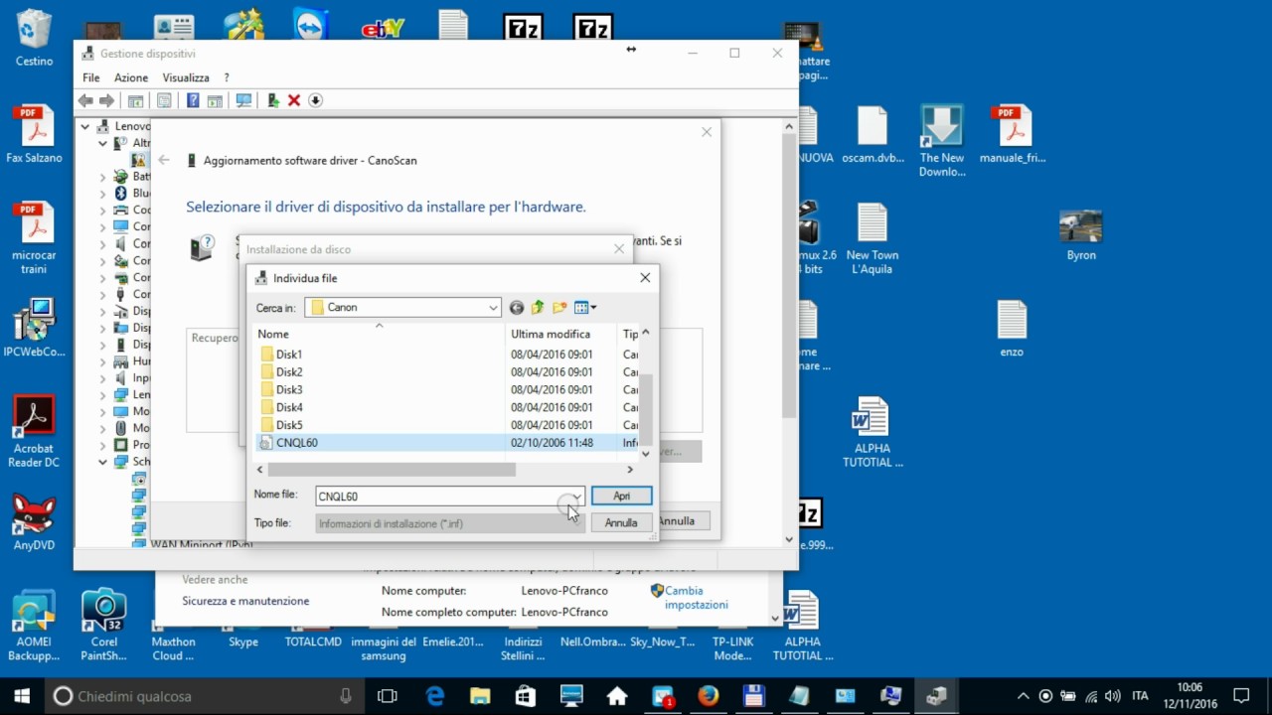Click the blue Help icon in Gestione dispositivi toolbar

tap(193, 100)
